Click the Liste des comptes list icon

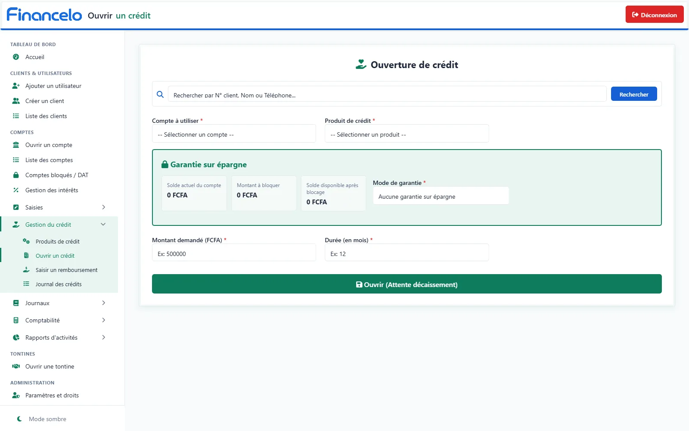[16, 160]
